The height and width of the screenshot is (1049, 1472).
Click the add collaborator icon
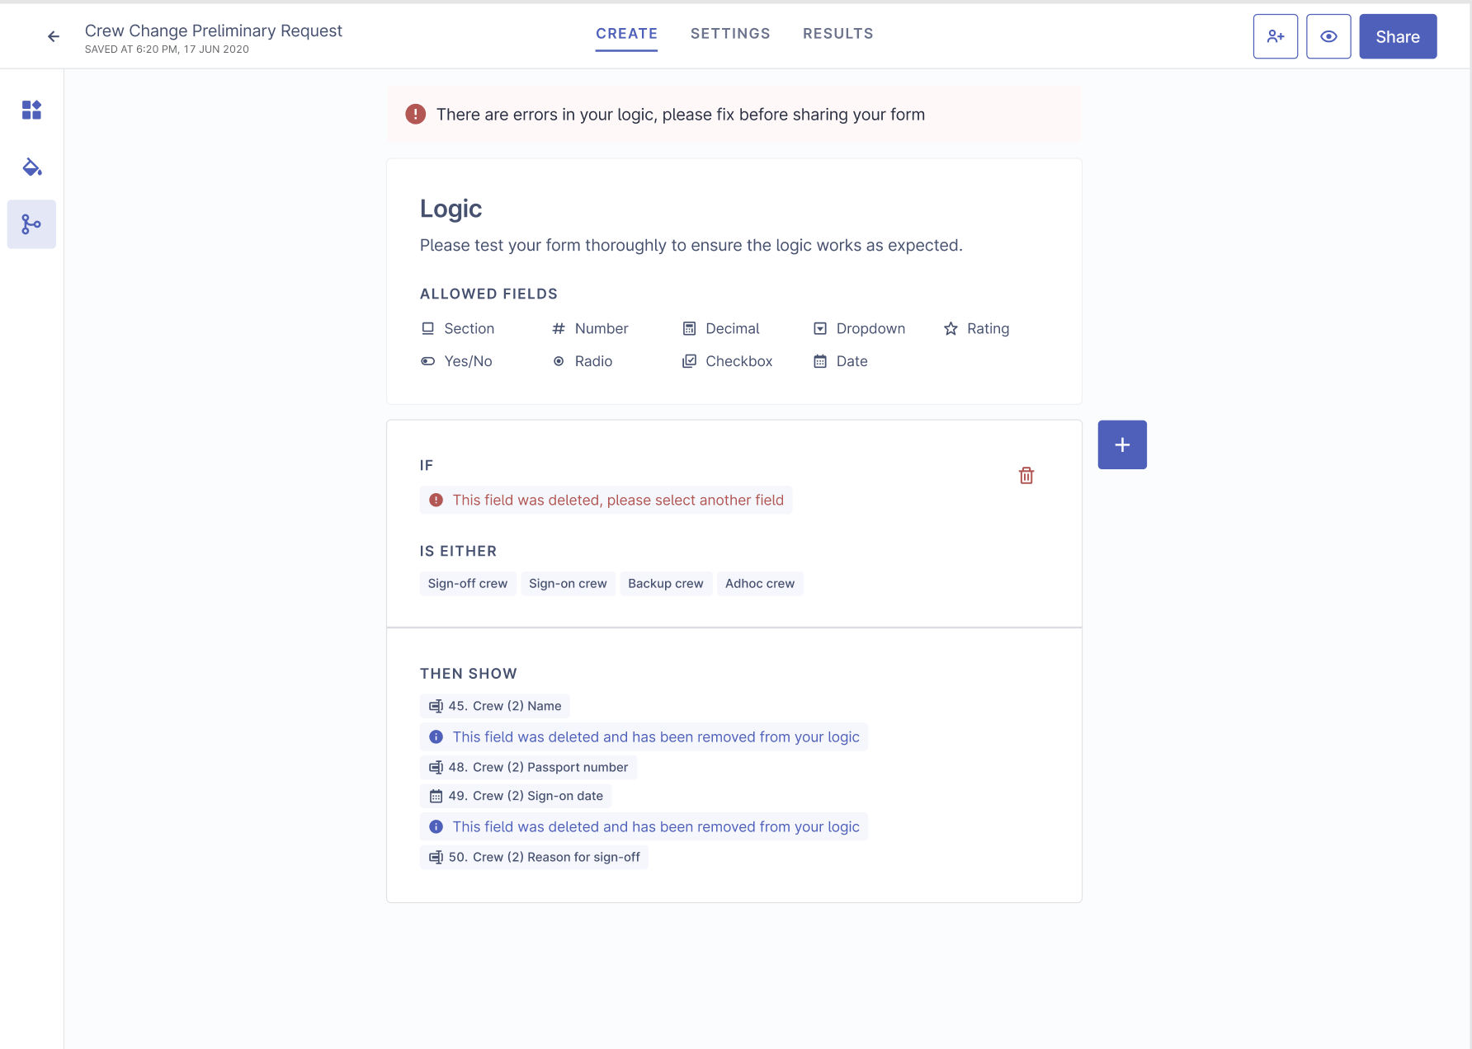(1276, 35)
